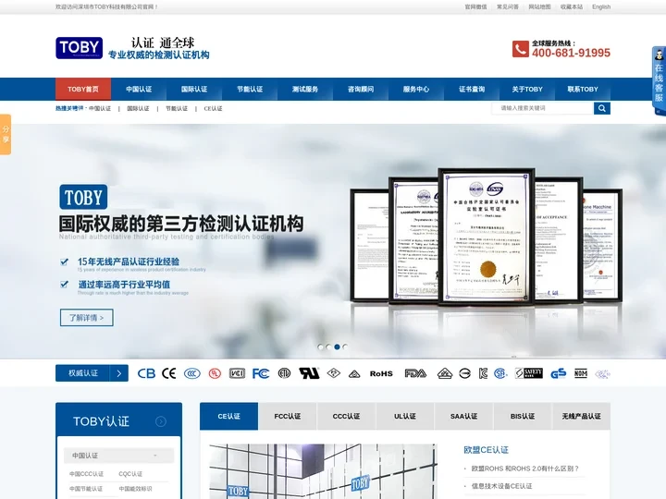This screenshot has width=666, height=499.
Task: Click the red UL certification logo
Action: 215,373
